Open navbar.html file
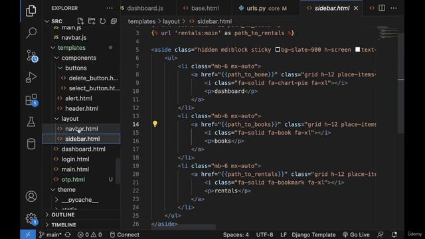This screenshot has width=425, height=239. point(82,129)
